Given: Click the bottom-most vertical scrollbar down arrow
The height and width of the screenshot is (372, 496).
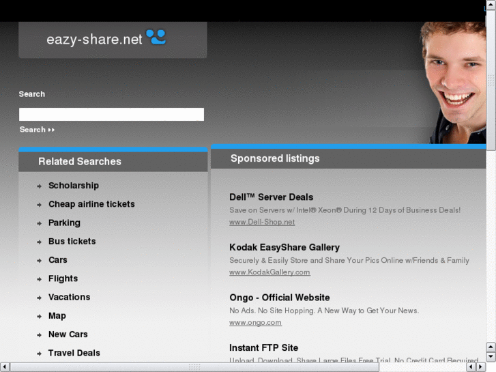Looking at the screenshot, I should [491, 357].
